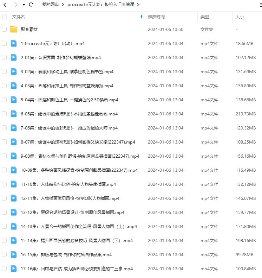This screenshot has height=278, width=262.
Task: Tick checkbox for 17-16集 file
Action: point(4,268)
